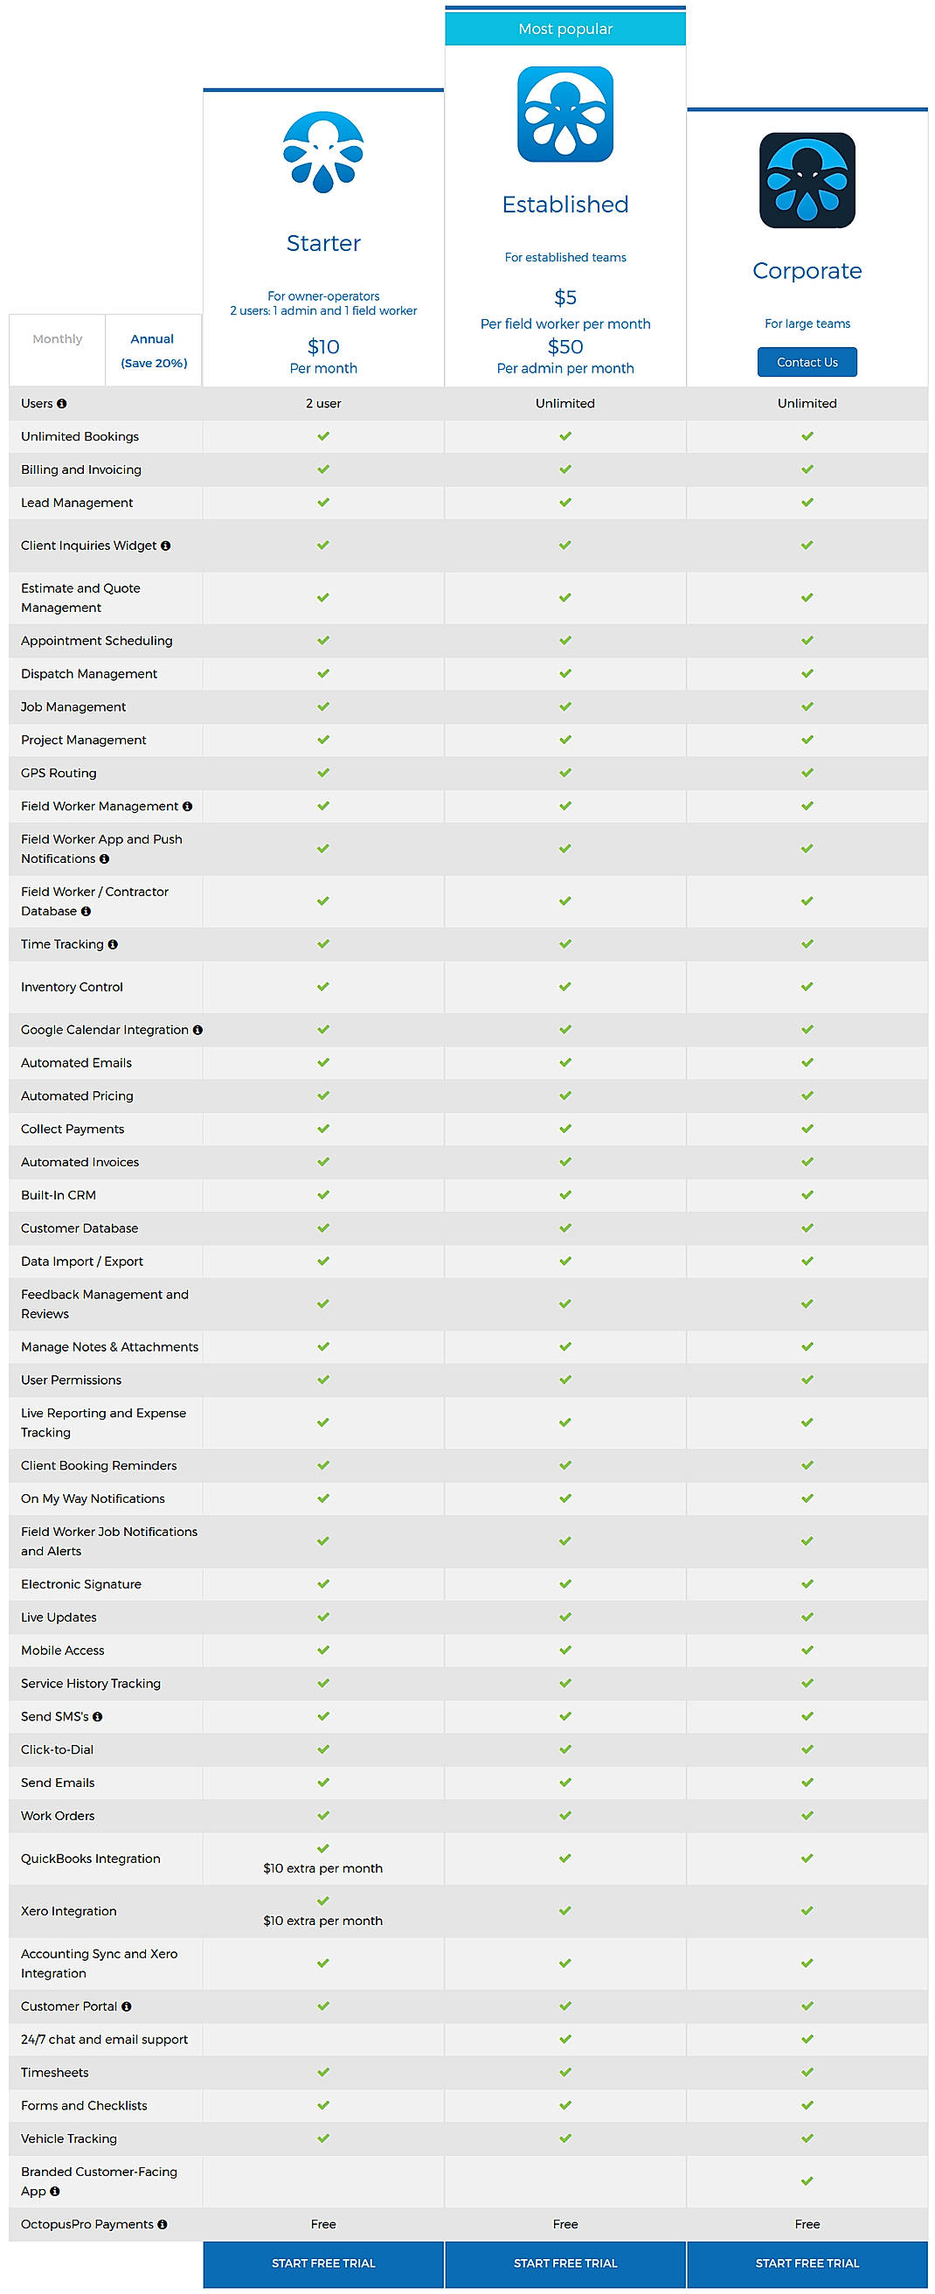Click the OctopusPro Payments info icon
Image resolution: width=935 pixels, height=2294 pixels.
coord(161,2224)
